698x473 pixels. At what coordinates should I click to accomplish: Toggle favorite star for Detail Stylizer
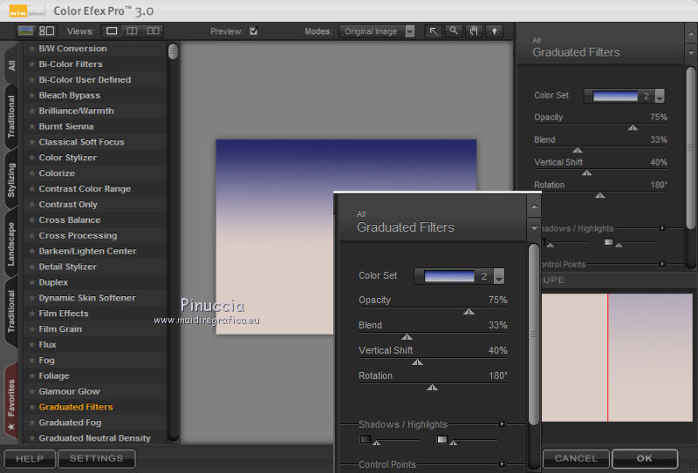pyautogui.click(x=32, y=267)
